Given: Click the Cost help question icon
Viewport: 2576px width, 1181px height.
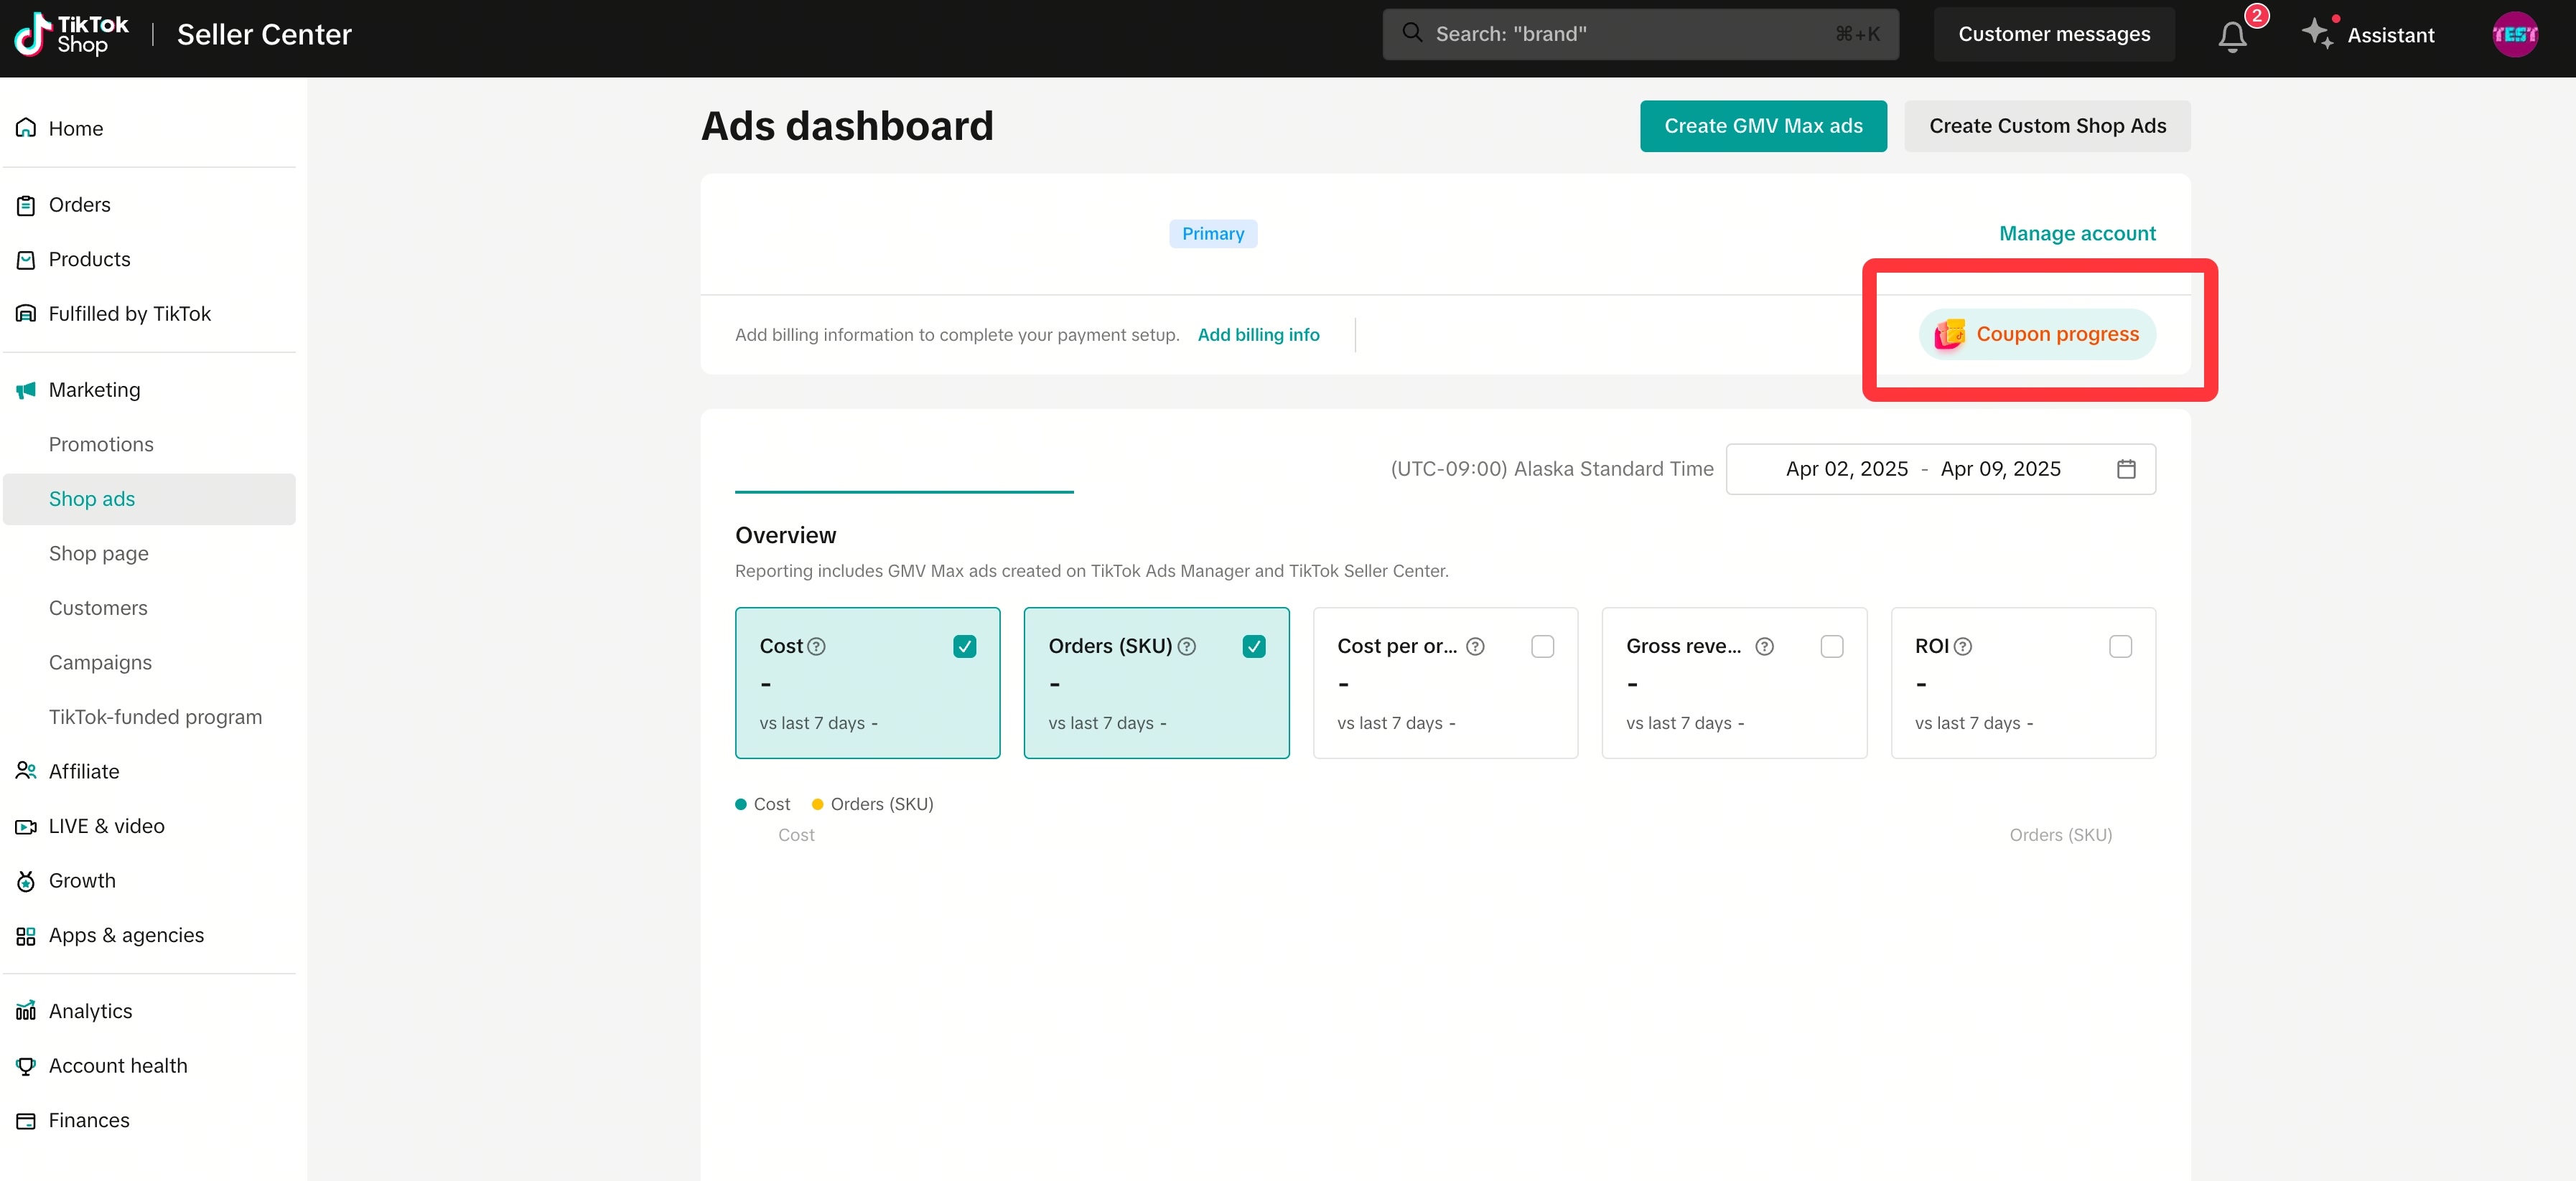Looking at the screenshot, I should (816, 646).
